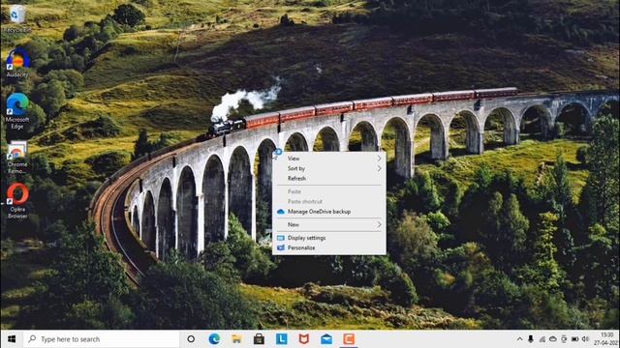Expand the View submenu
The image size is (620, 348).
tap(329, 159)
